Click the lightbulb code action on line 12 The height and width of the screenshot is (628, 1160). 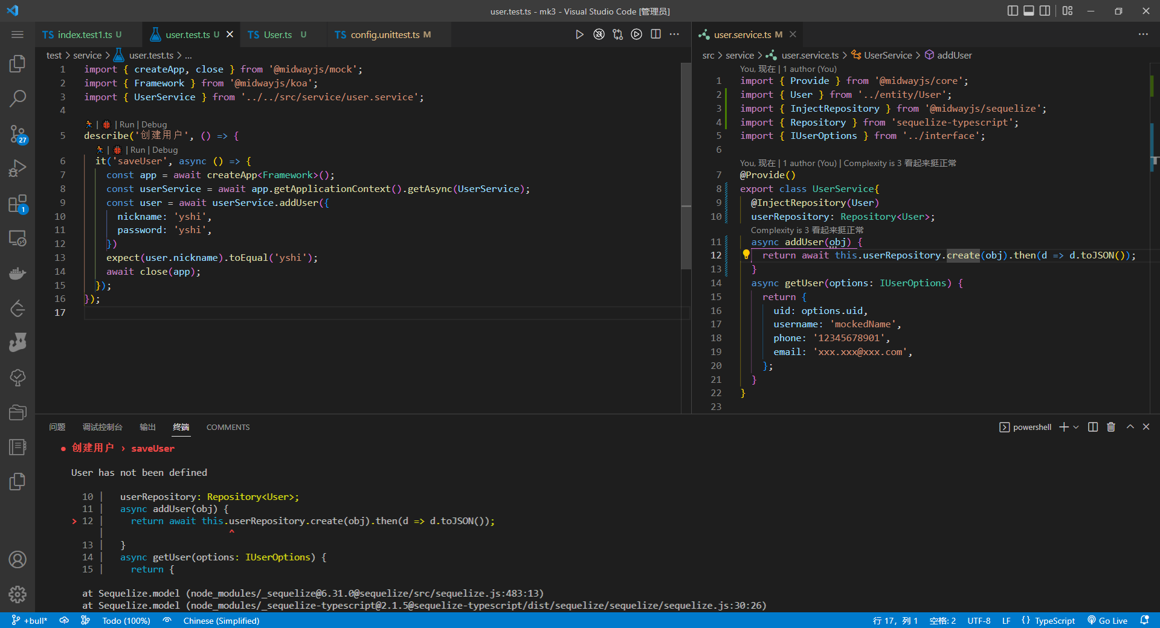746,255
